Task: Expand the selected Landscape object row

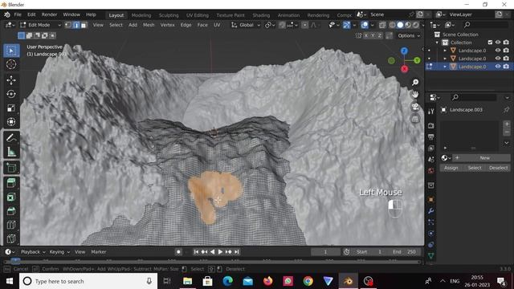Action: click(445, 67)
